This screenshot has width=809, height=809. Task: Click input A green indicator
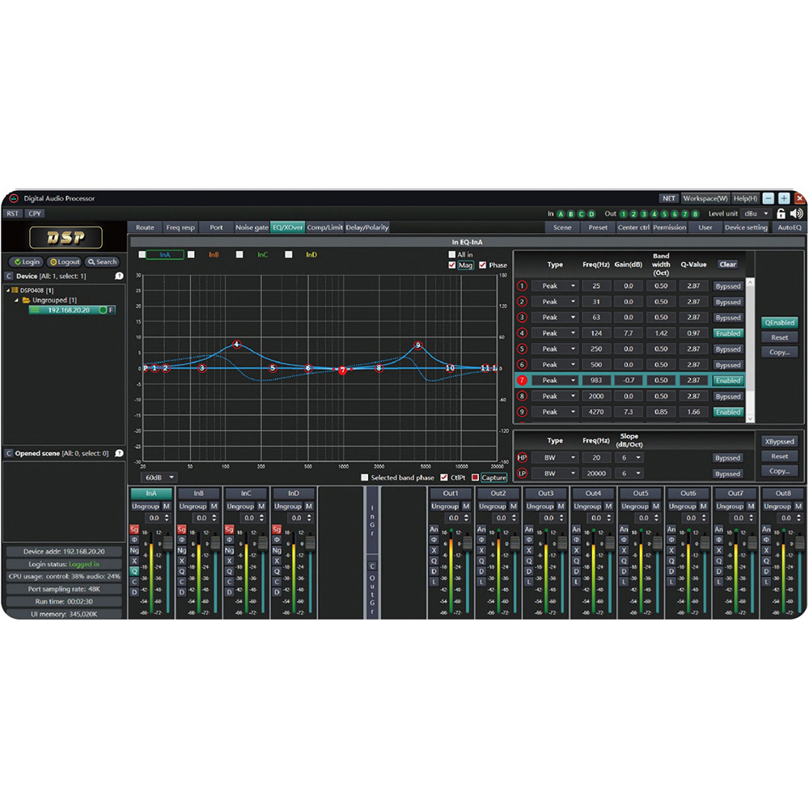click(x=561, y=214)
